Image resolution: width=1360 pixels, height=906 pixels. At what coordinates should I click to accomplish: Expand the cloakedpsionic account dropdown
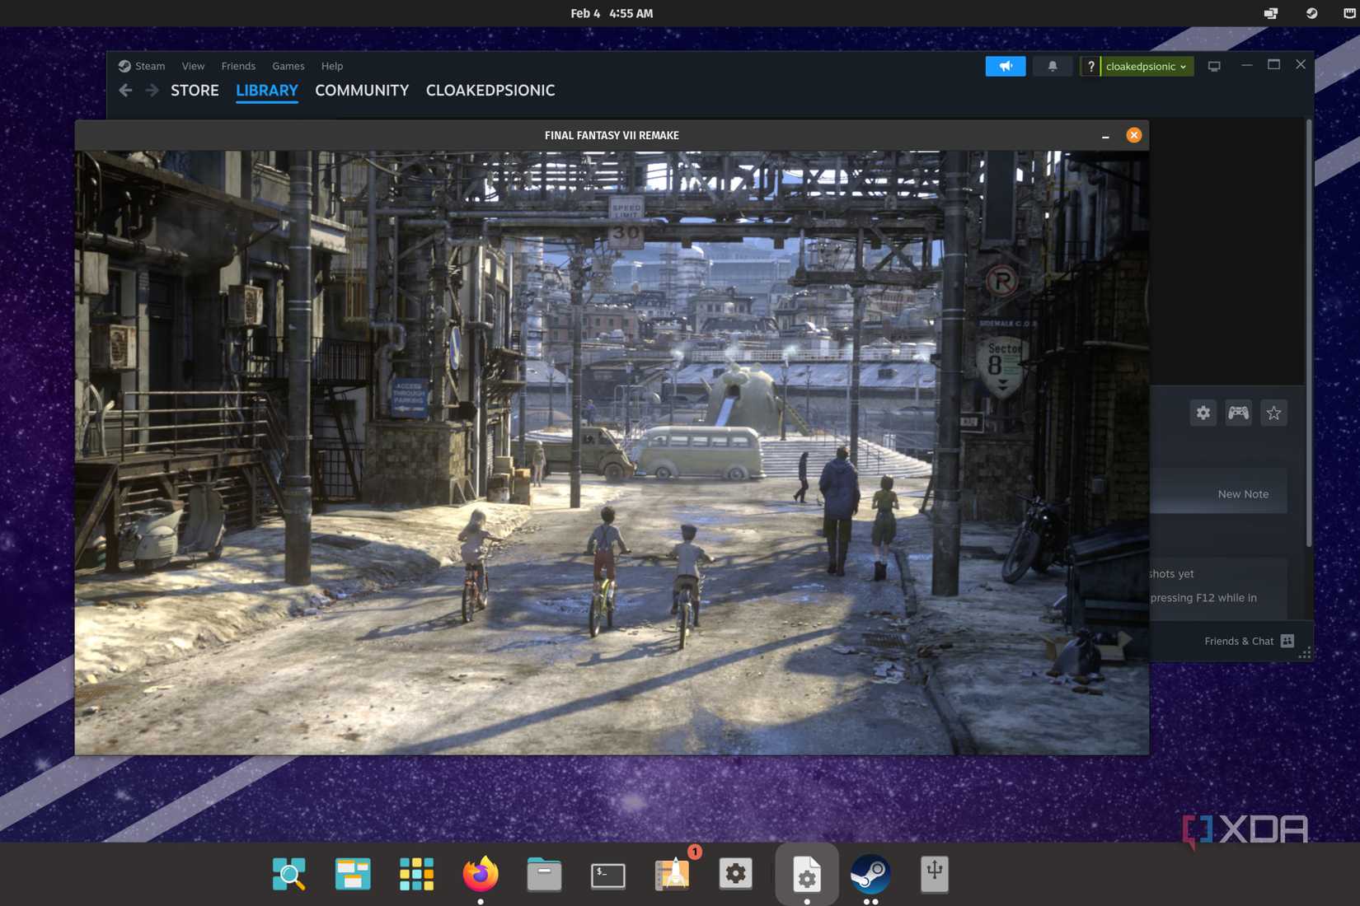point(1147,66)
